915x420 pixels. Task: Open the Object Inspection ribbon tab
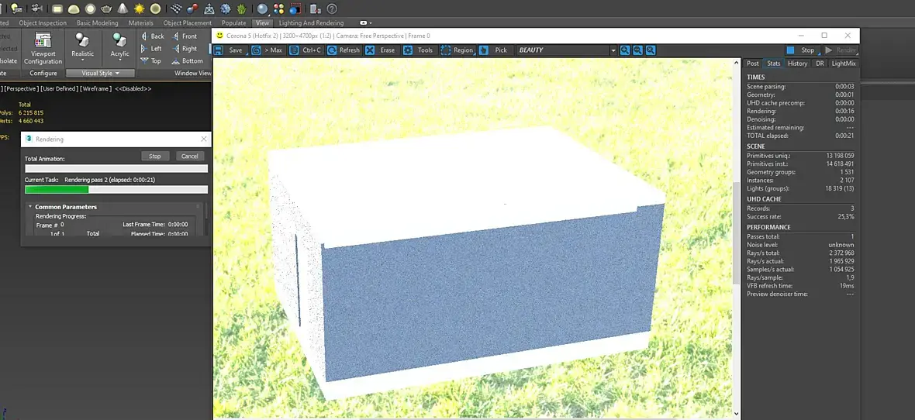[x=43, y=23]
